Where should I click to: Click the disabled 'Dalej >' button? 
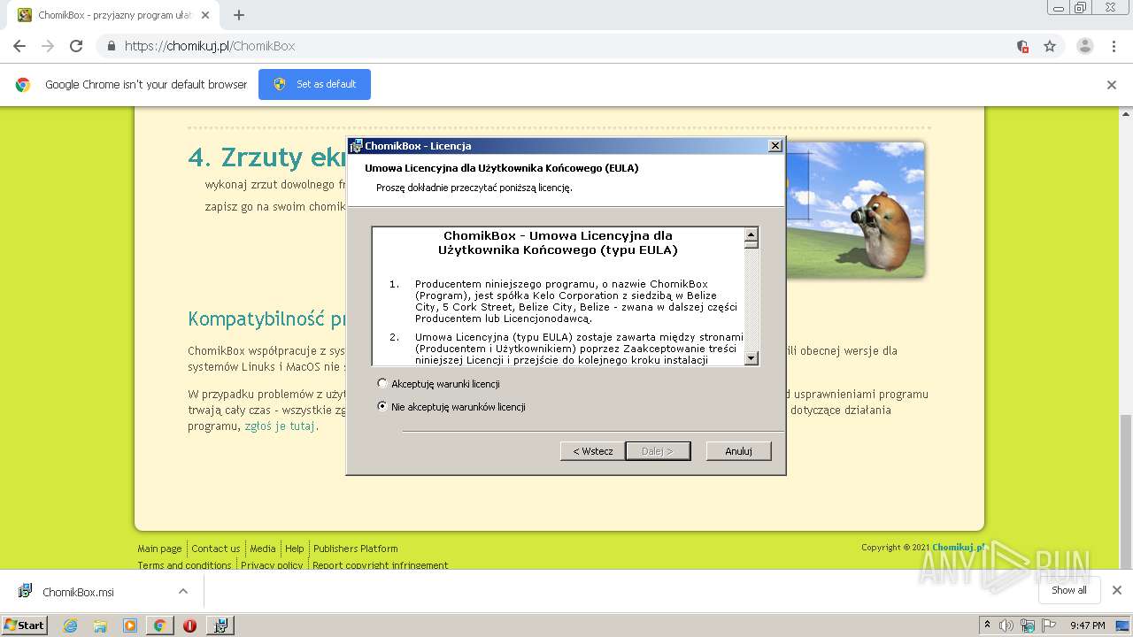[x=658, y=451]
